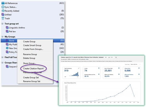146x107 pixels.
Task: Click the info icon on Citing articles card
Action: pos(139,68)
